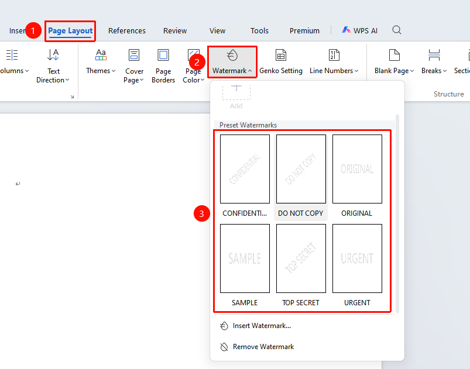
Task: Click the Columns icon
Action: click(x=12, y=55)
